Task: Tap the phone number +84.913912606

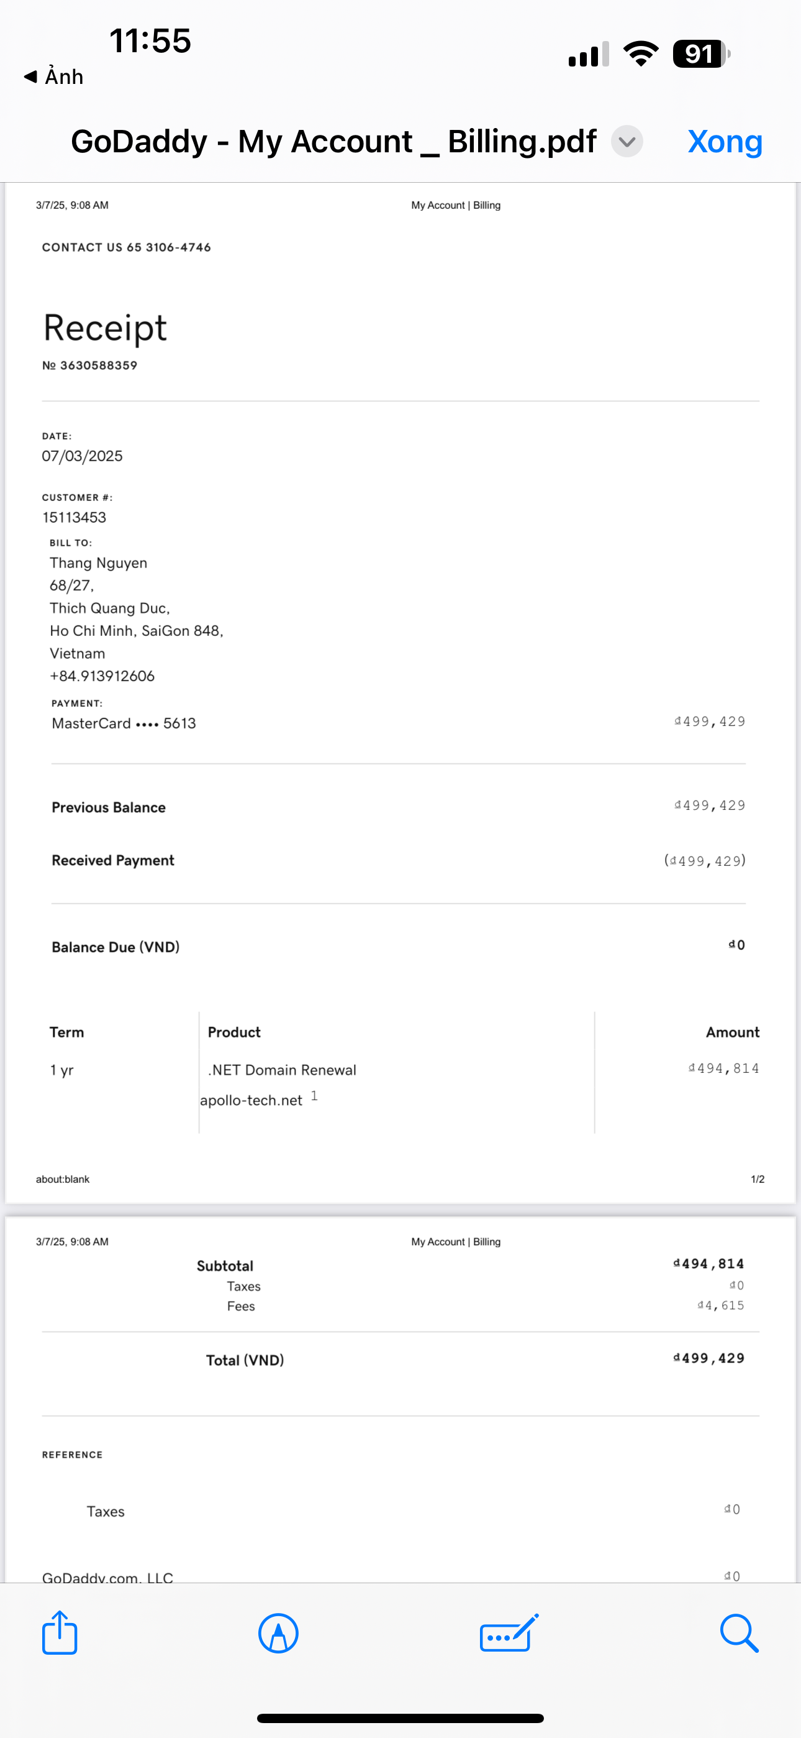Action: coord(102,676)
